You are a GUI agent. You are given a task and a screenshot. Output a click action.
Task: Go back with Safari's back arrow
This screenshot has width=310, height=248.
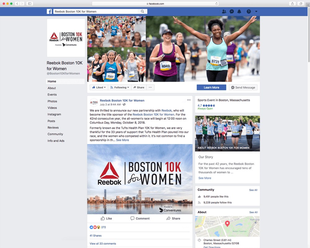point(17,3)
